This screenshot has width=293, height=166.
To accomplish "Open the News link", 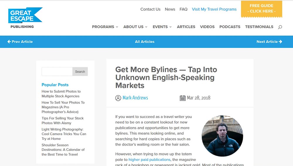I will coord(170,9).
